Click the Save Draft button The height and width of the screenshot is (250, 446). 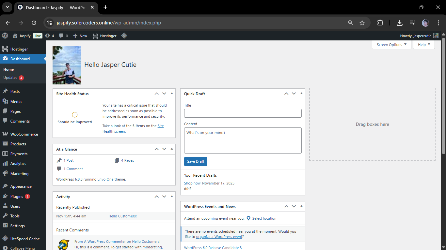click(x=196, y=161)
